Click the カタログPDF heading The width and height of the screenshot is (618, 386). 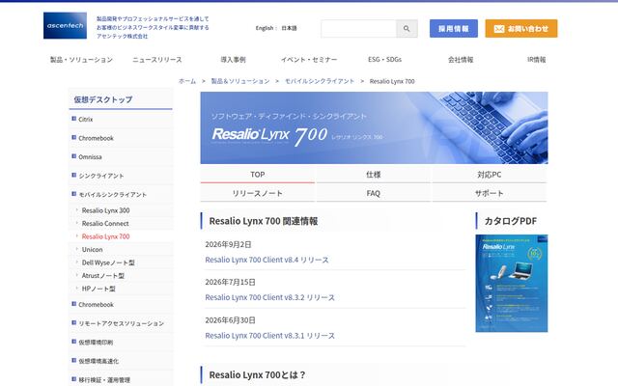point(511,221)
